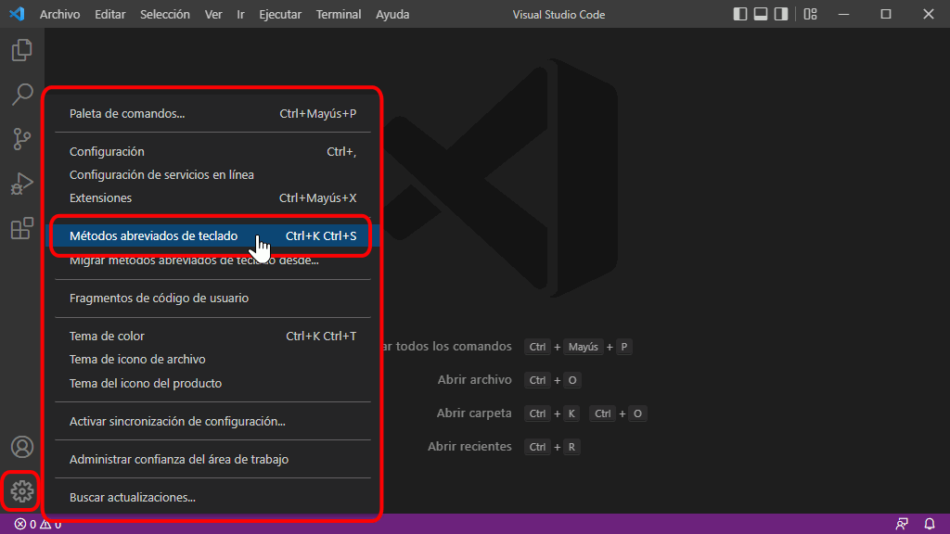Open the Search view in the activity bar
The image size is (950, 534).
coord(22,95)
